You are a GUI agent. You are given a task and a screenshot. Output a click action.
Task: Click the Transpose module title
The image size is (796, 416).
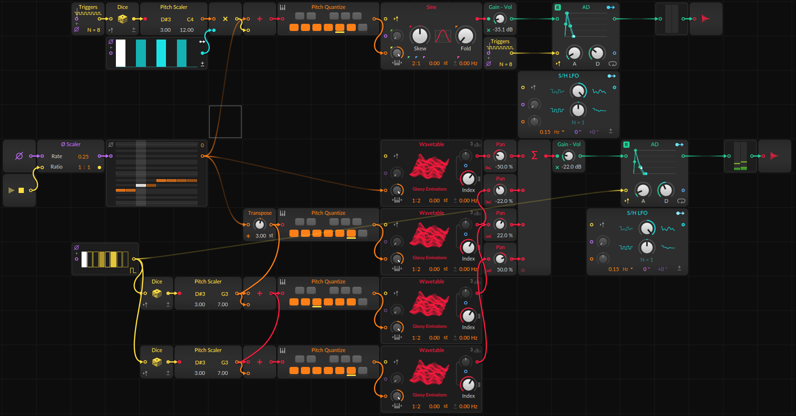(260, 213)
